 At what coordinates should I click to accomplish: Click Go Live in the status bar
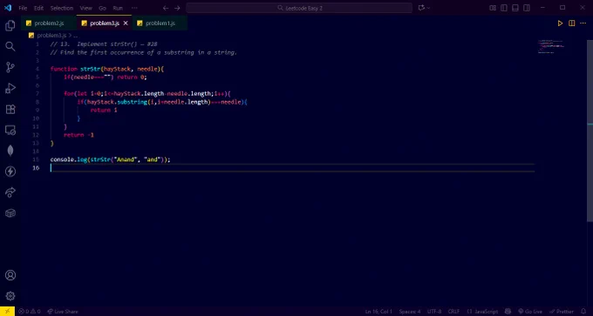click(x=530, y=312)
